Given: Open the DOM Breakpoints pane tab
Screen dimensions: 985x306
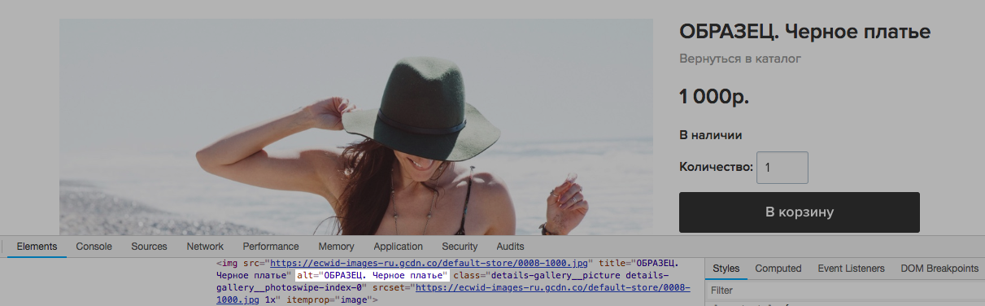Looking at the screenshot, I should [939, 269].
